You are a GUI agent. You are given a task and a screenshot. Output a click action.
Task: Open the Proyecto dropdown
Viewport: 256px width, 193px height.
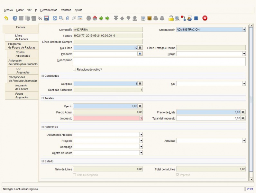pos(141,140)
